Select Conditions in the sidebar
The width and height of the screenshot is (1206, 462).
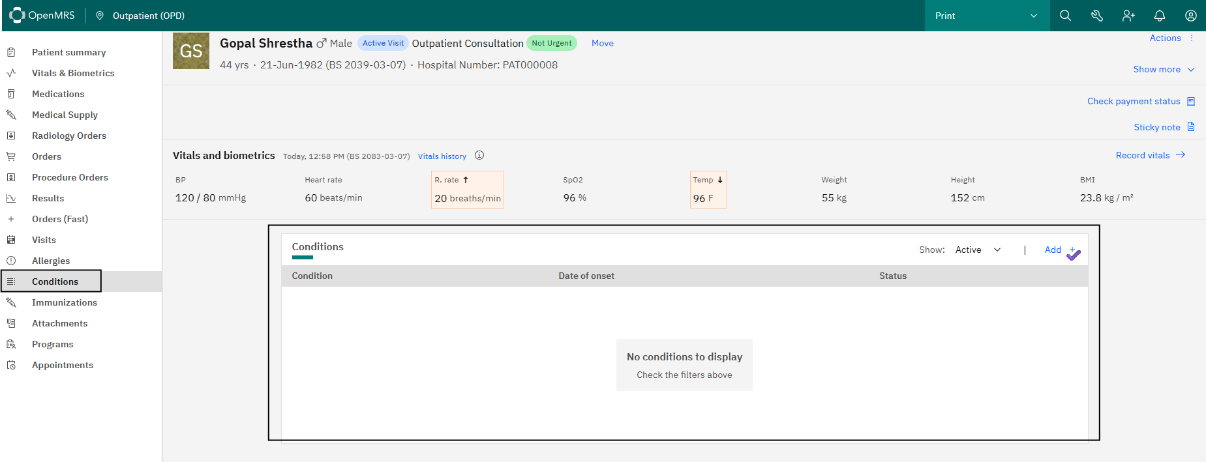pos(81,282)
